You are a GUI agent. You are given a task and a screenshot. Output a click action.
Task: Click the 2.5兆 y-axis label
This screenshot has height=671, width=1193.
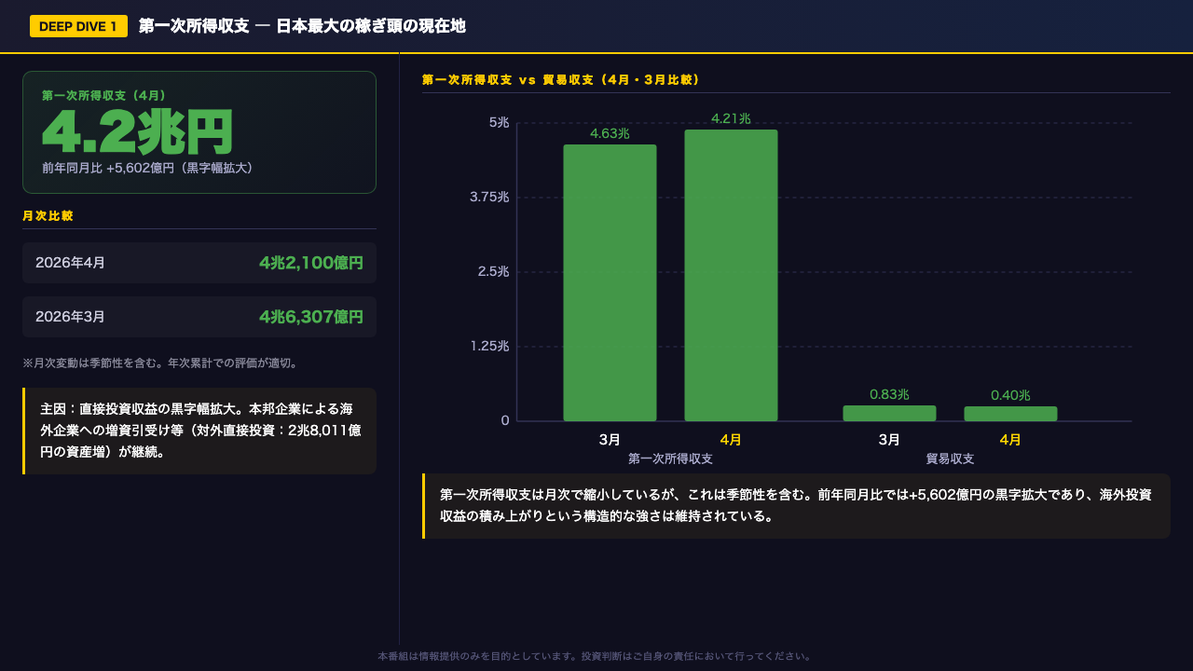[494, 271]
